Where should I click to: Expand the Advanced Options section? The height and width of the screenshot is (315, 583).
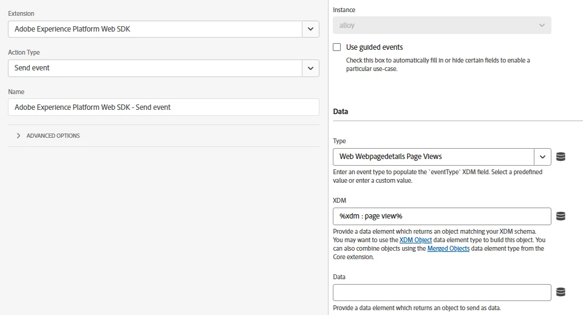(x=49, y=135)
